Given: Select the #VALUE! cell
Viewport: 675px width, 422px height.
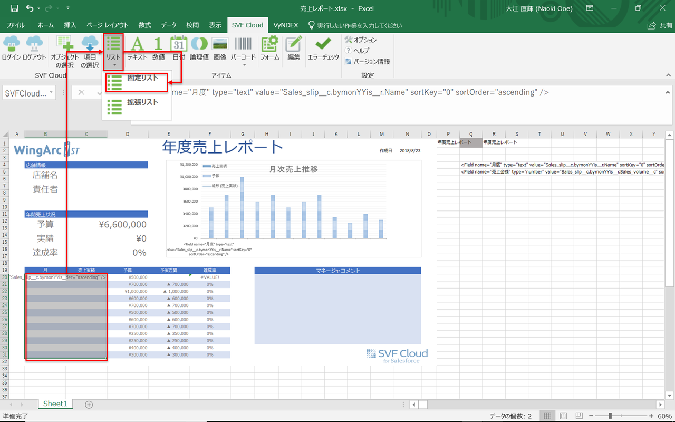Looking at the screenshot, I should [209, 277].
